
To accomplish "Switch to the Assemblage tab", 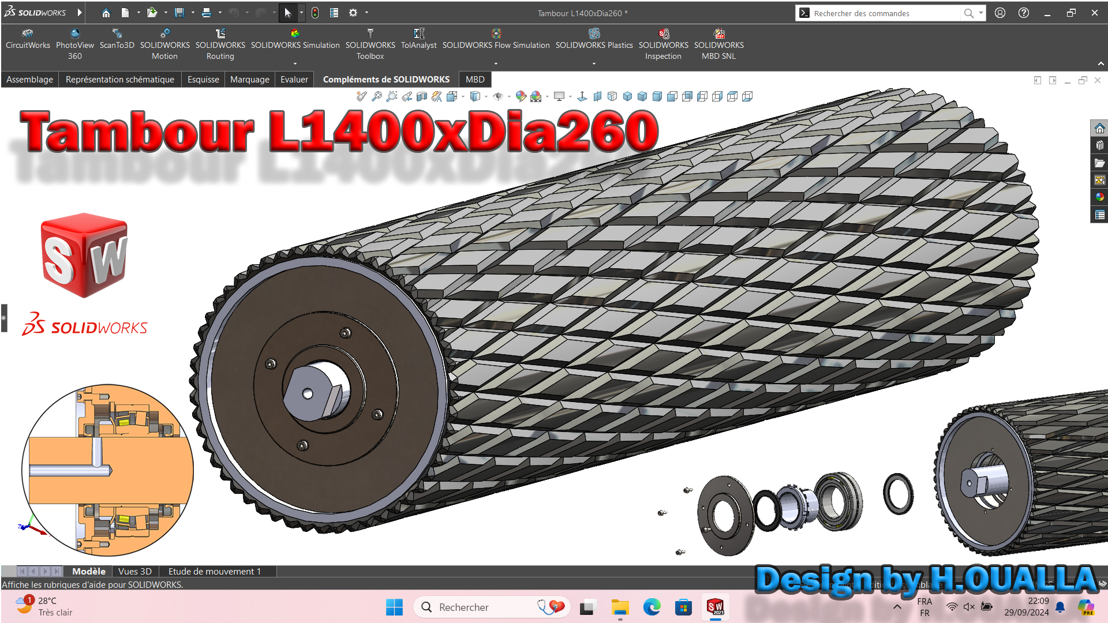I will (30, 80).
